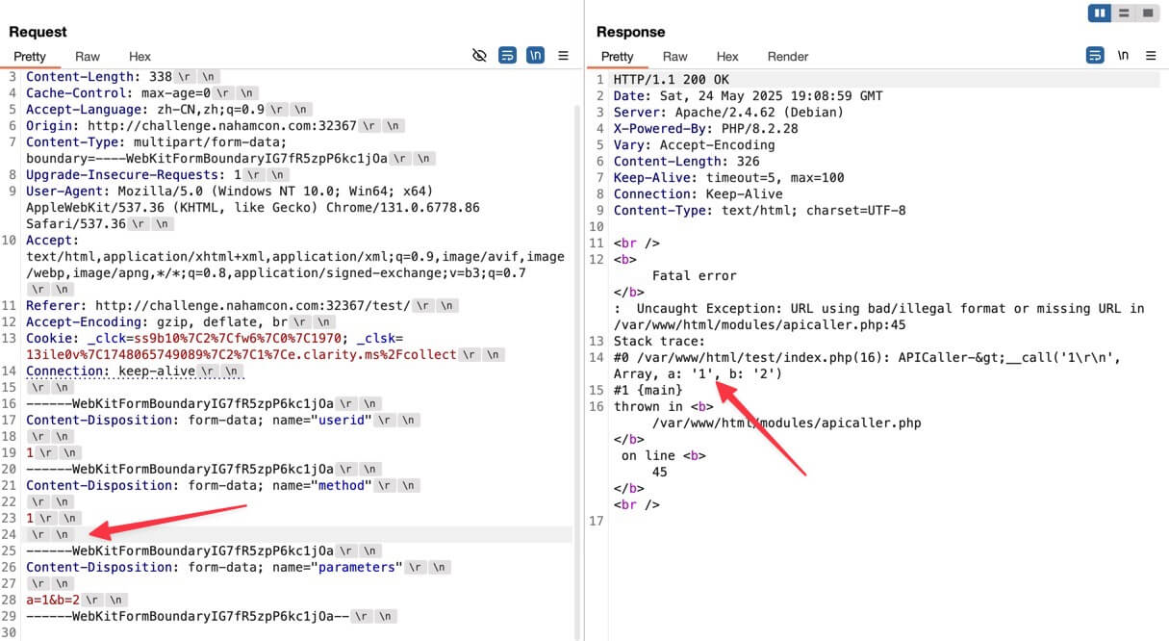Select the side-by-side layout icon
This screenshot has height=641, width=1169.
[x=1100, y=13]
